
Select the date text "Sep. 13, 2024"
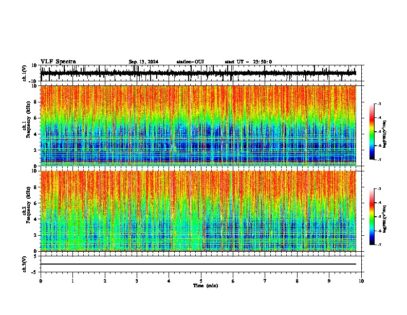[143, 62]
